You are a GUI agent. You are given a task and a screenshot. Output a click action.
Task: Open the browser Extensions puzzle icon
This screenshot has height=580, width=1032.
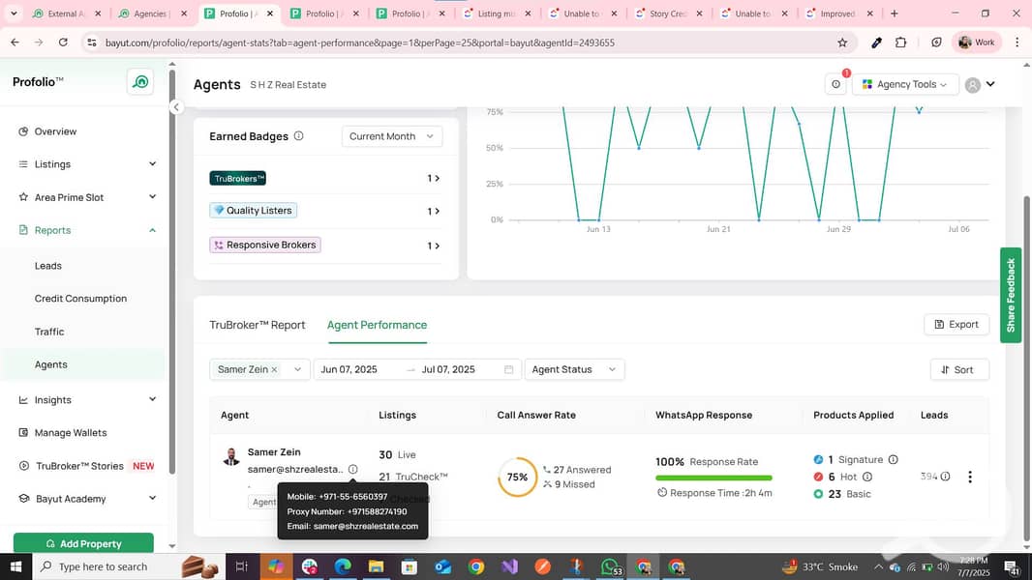point(901,43)
